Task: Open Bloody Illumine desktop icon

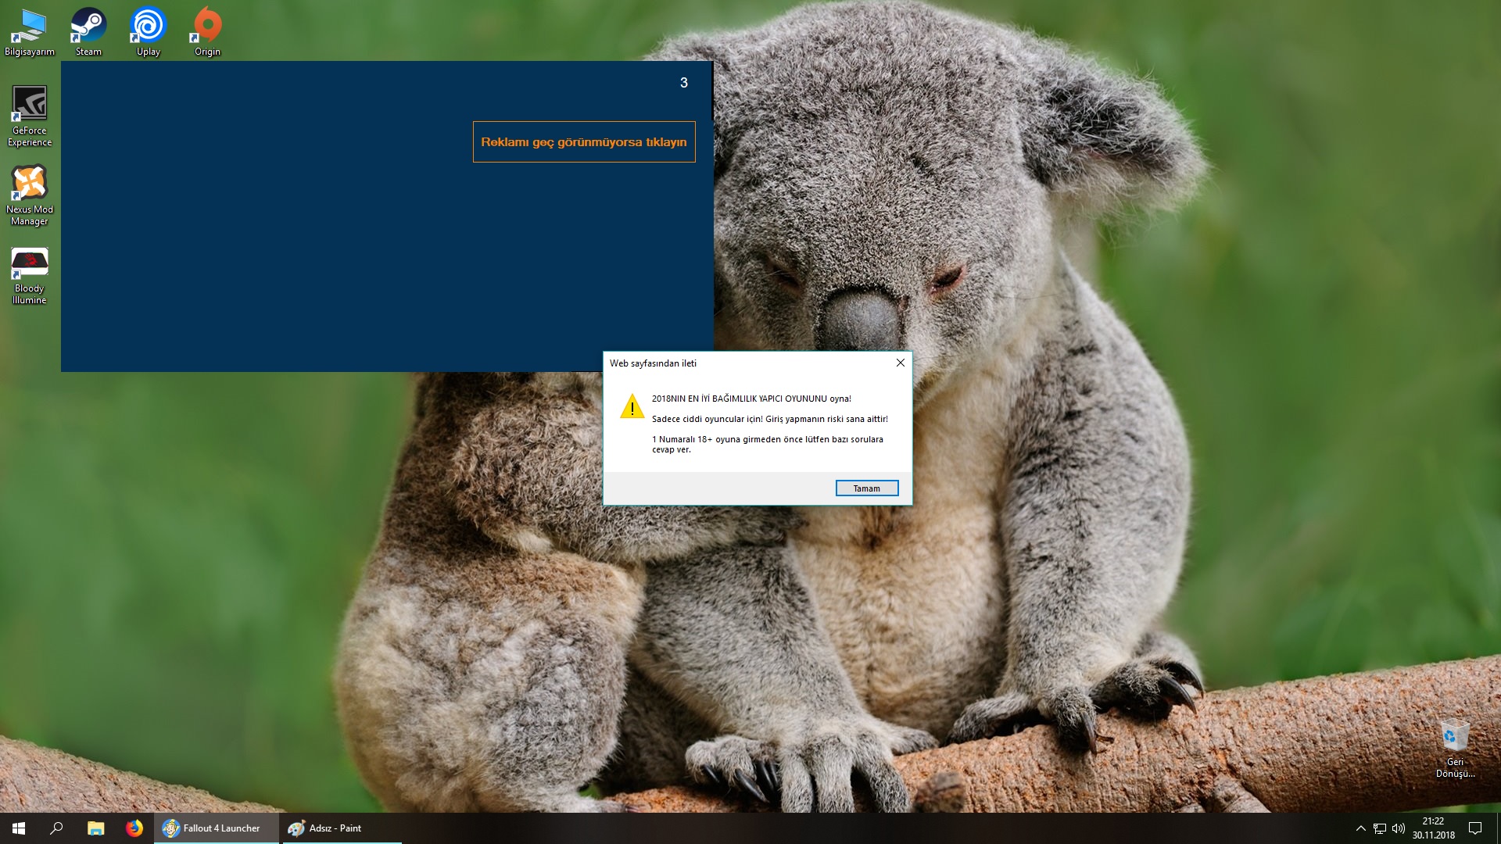Action: click(x=30, y=276)
